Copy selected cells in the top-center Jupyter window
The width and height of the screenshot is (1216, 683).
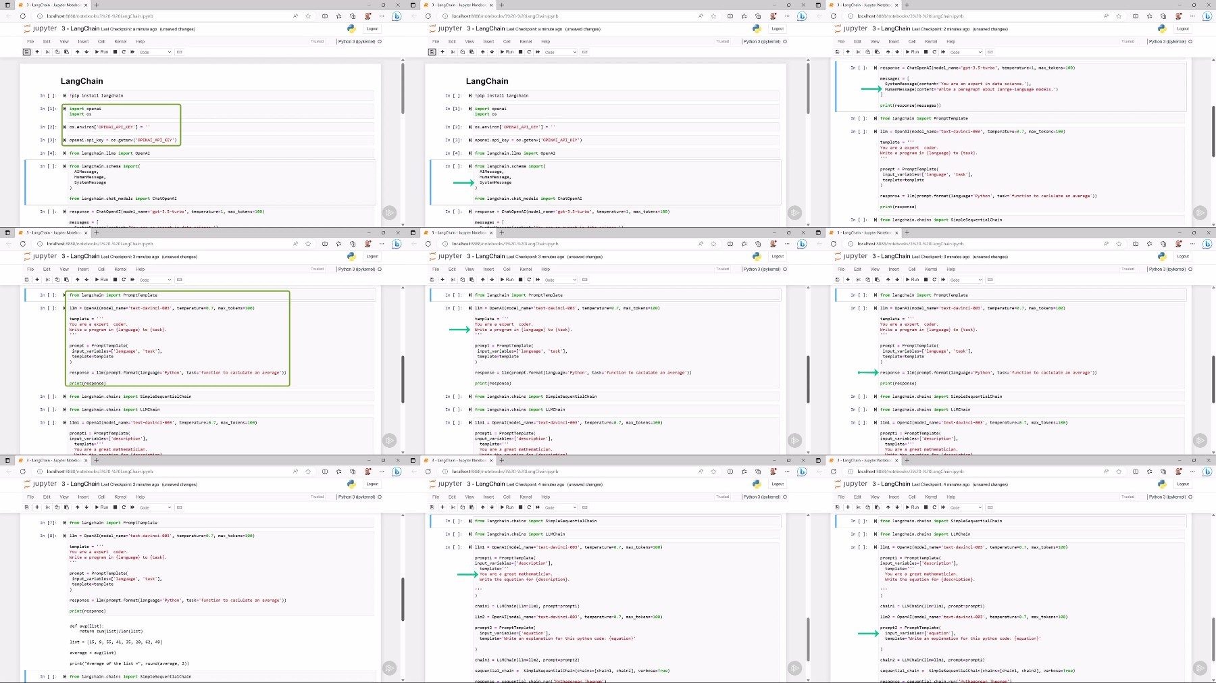462,52
